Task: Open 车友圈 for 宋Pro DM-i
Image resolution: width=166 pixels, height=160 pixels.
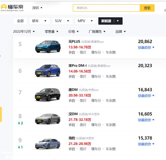Action: pos(111,76)
